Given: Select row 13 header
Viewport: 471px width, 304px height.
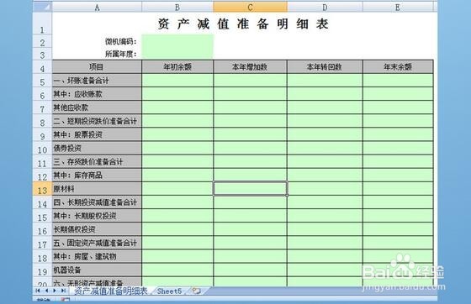Looking at the screenshot, I should tap(42, 190).
